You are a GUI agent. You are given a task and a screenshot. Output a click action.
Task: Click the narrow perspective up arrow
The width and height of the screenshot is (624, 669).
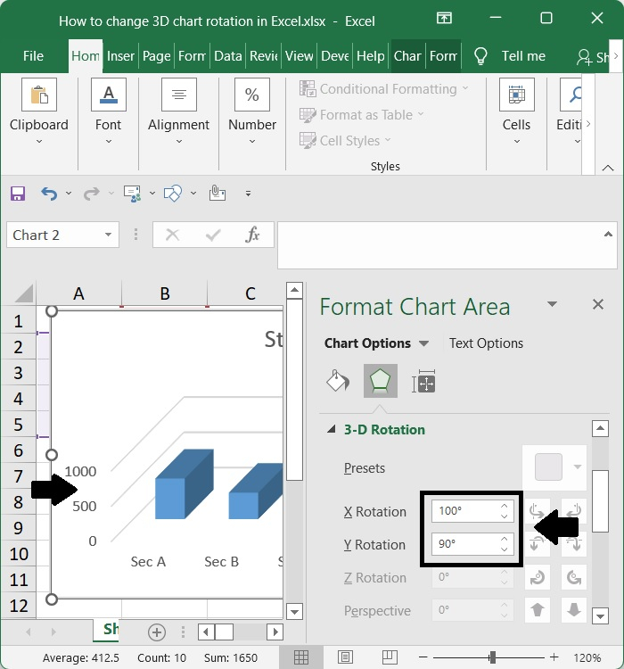[x=537, y=610]
